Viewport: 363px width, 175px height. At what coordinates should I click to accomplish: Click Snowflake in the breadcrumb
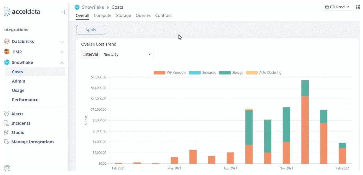click(93, 7)
